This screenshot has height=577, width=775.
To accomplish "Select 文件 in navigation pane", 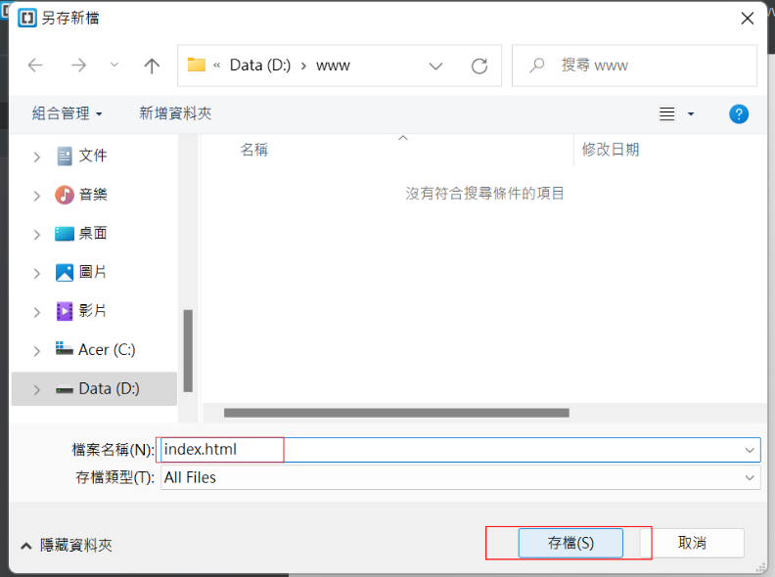I will [93, 155].
